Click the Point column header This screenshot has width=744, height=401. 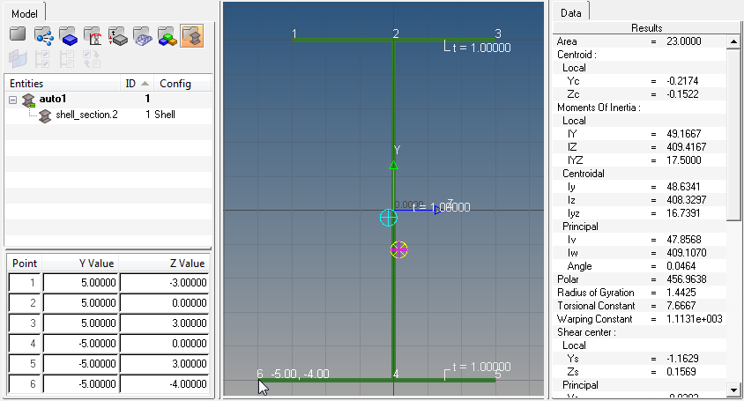click(x=25, y=264)
